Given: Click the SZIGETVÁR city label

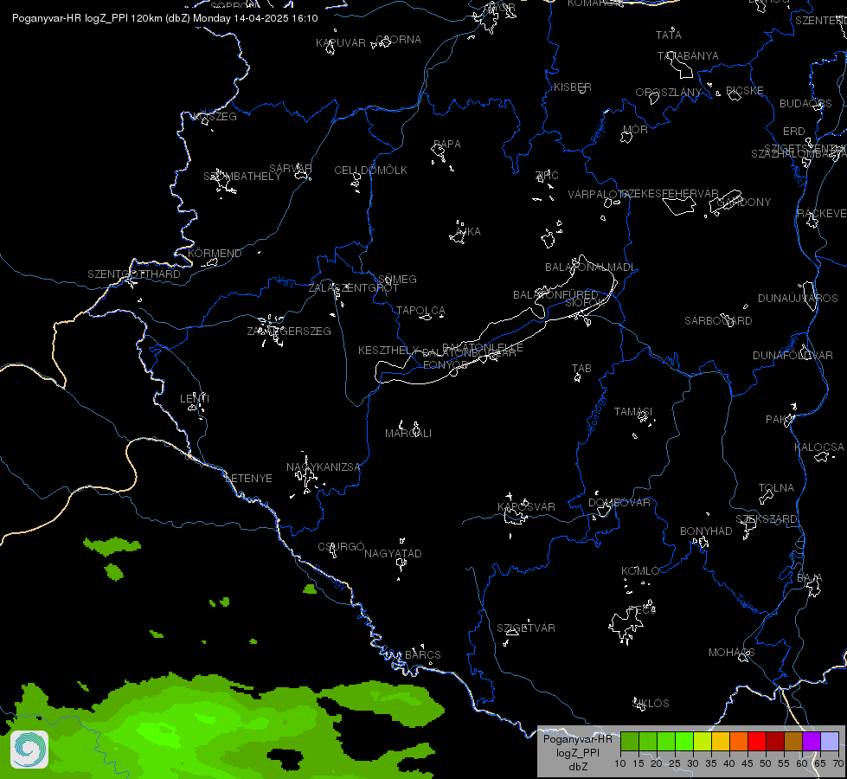Looking at the screenshot, I should [526, 628].
